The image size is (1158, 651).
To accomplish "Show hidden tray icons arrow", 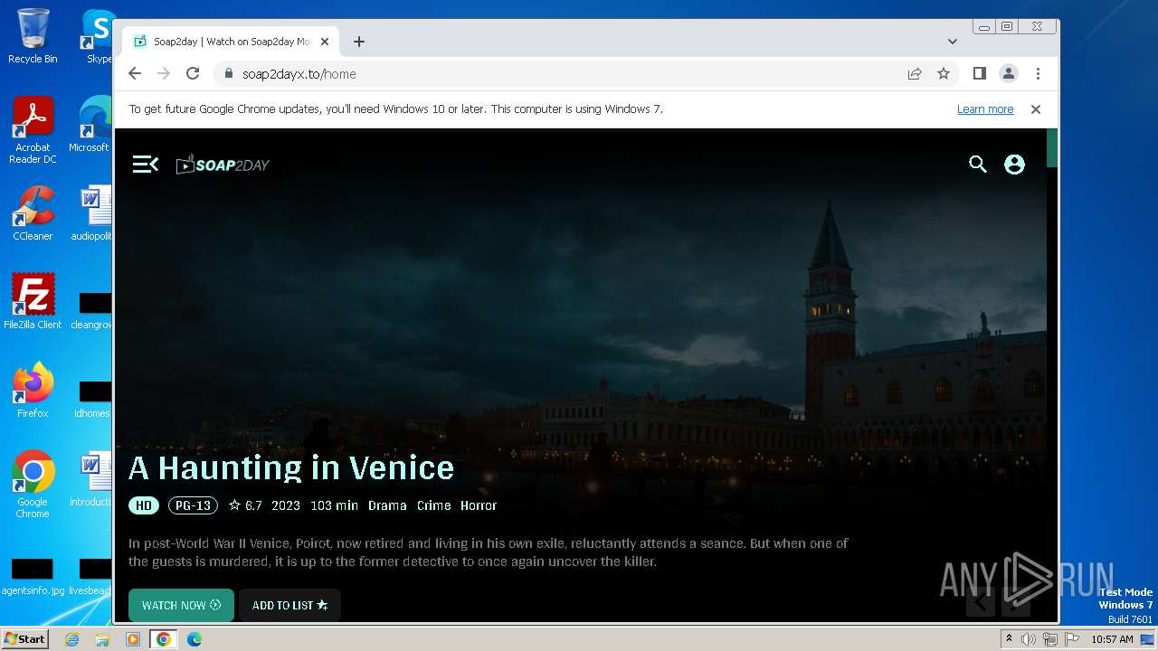I will (1009, 639).
